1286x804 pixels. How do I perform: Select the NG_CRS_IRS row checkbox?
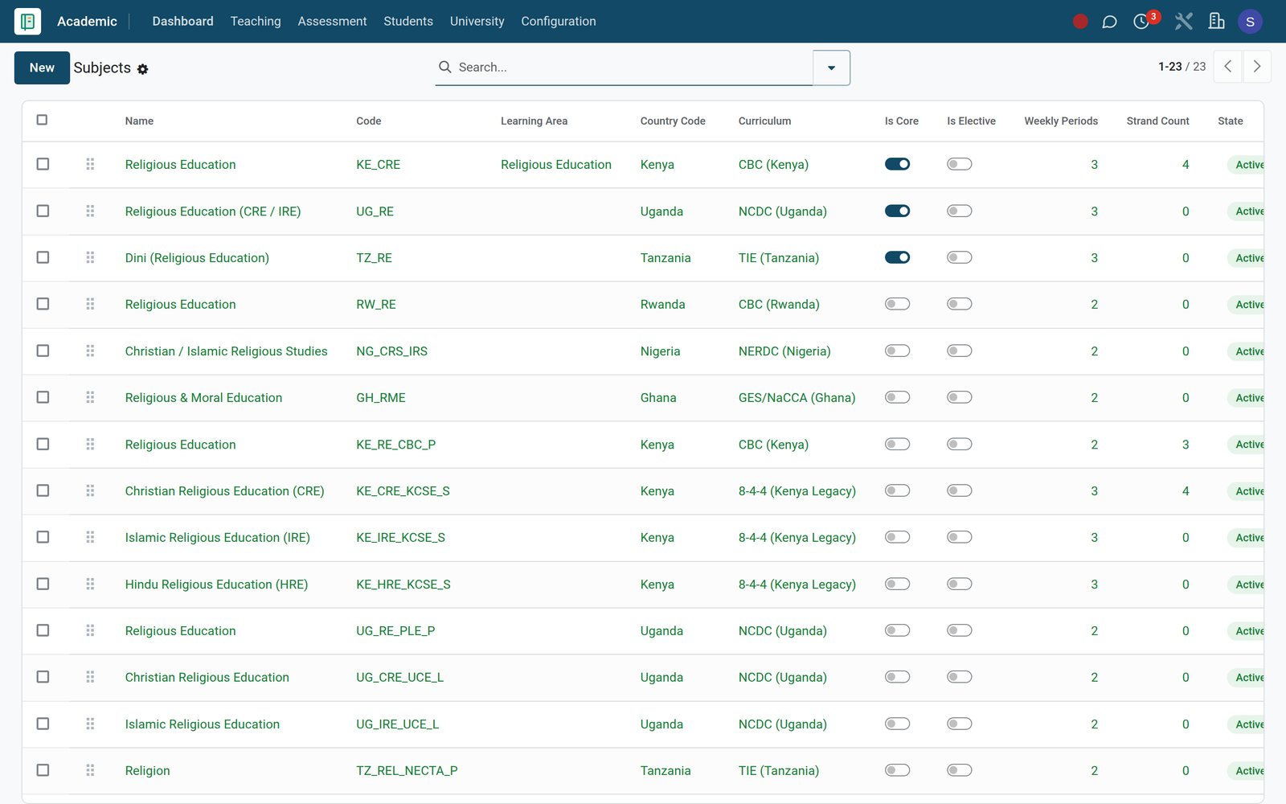tap(43, 351)
